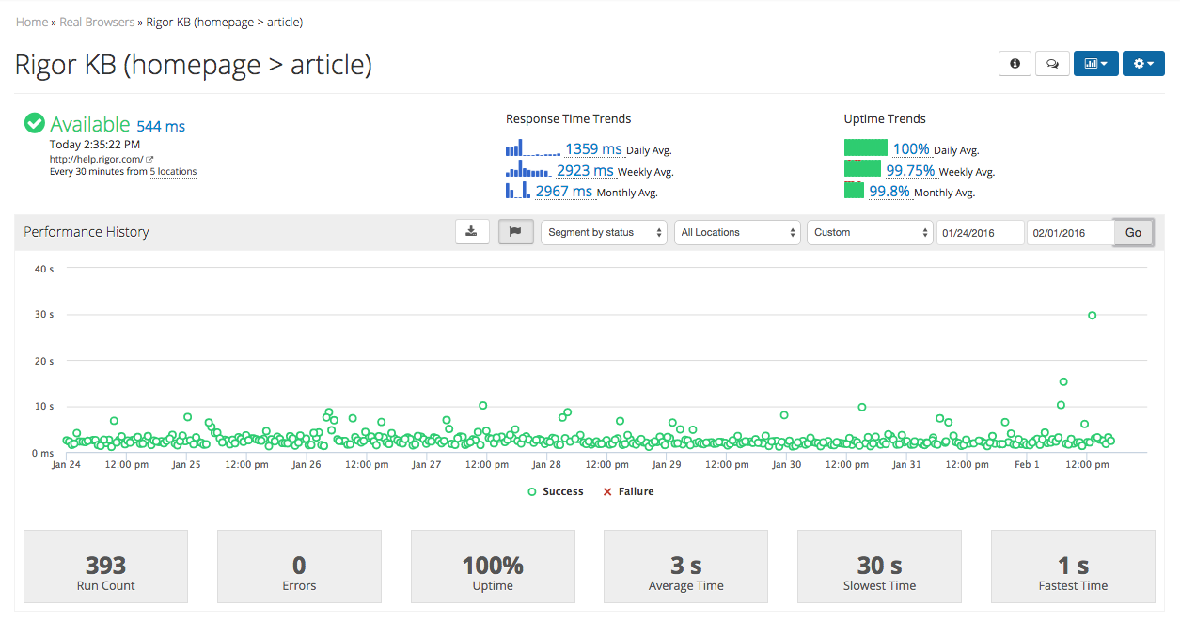Click the Run Count 393 tile
Viewport: 1180px width, 621px height.
(105, 567)
